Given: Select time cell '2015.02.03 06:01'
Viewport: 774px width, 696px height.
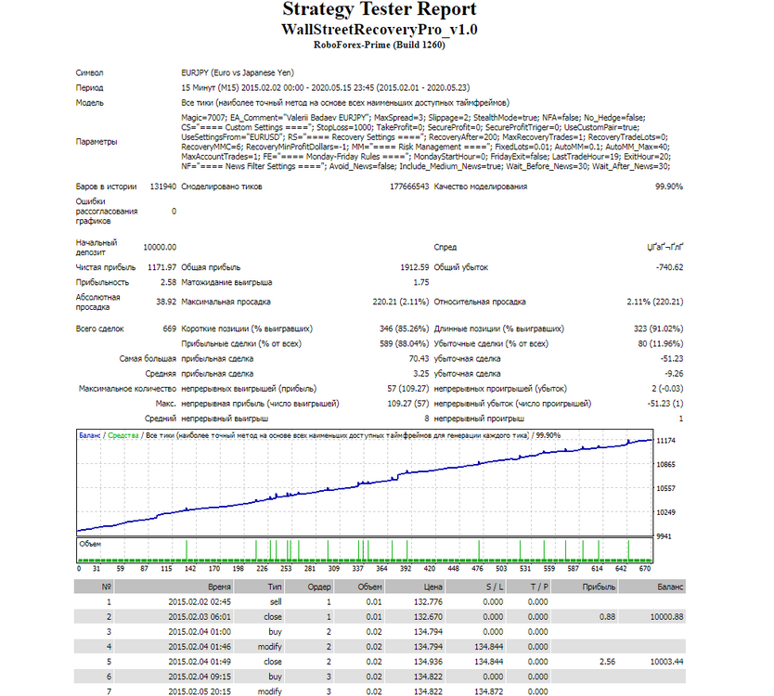Looking at the screenshot, I should [x=200, y=616].
